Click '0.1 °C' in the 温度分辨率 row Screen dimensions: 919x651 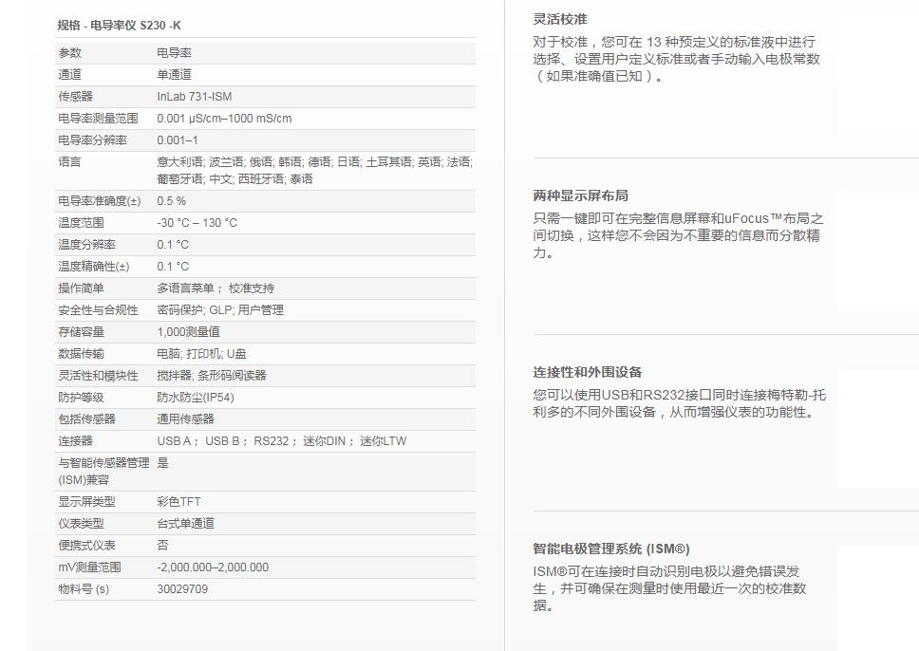[x=173, y=244]
